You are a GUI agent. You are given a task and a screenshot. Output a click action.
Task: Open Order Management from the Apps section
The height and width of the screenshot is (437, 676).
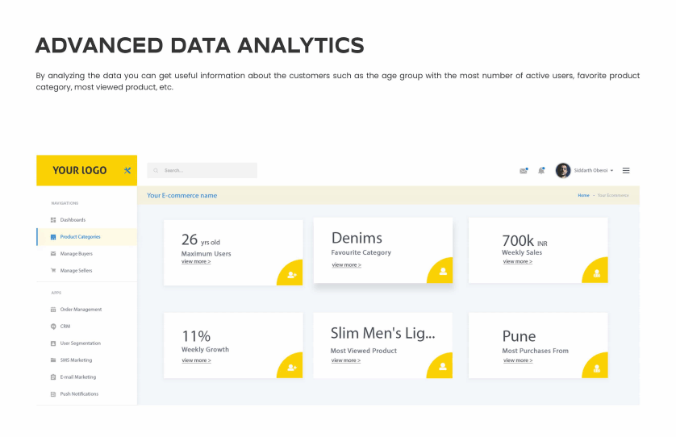81,310
